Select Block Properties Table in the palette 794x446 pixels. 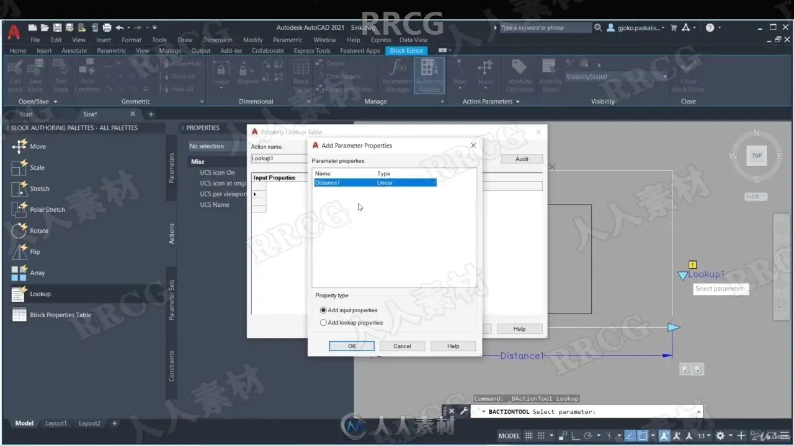[51, 315]
